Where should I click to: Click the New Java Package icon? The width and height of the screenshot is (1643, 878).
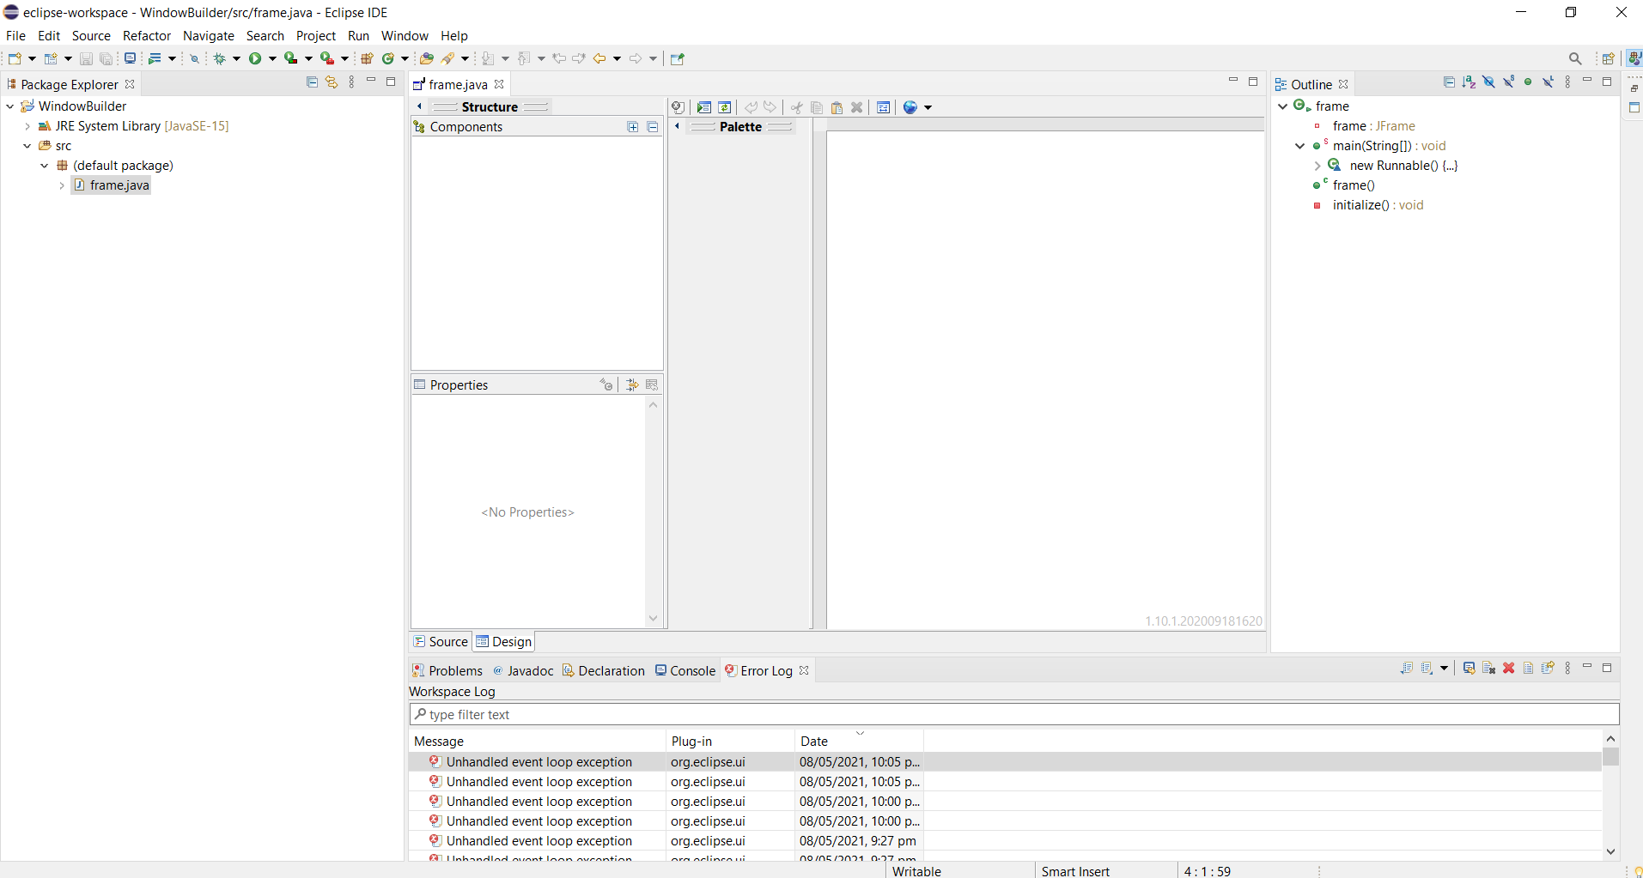[x=368, y=58]
